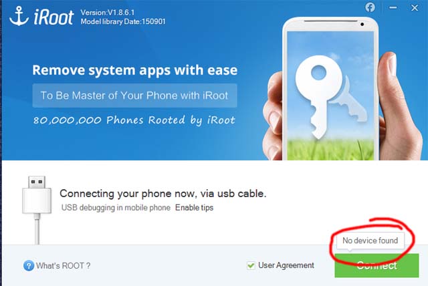This screenshot has width=428, height=286.
Task: Click the blue question mark help icon
Action: (29, 265)
